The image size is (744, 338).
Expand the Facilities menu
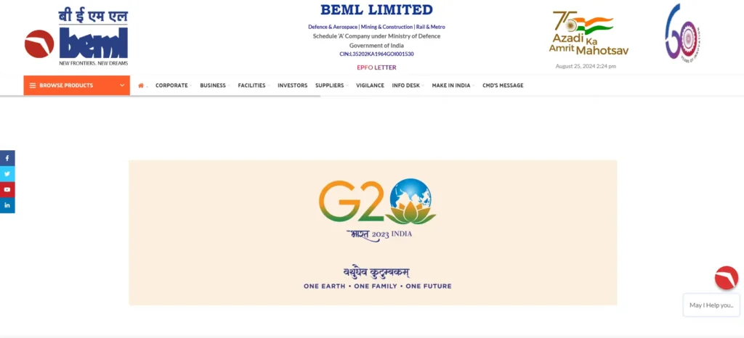point(254,86)
